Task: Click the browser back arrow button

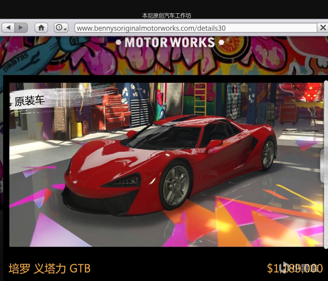Action: coord(8,28)
